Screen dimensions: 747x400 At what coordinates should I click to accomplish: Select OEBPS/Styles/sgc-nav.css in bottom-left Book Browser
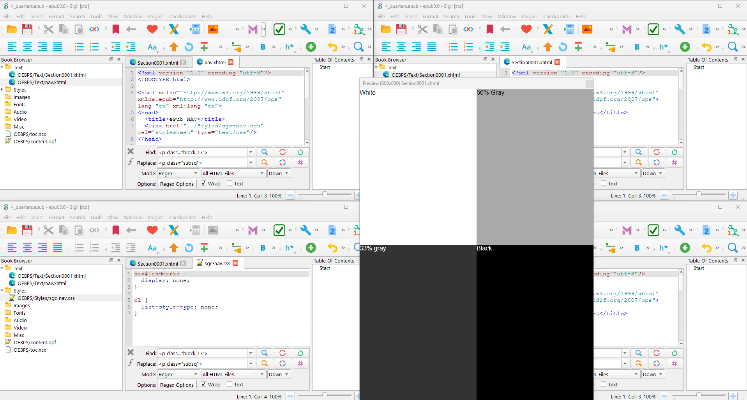(x=46, y=298)
